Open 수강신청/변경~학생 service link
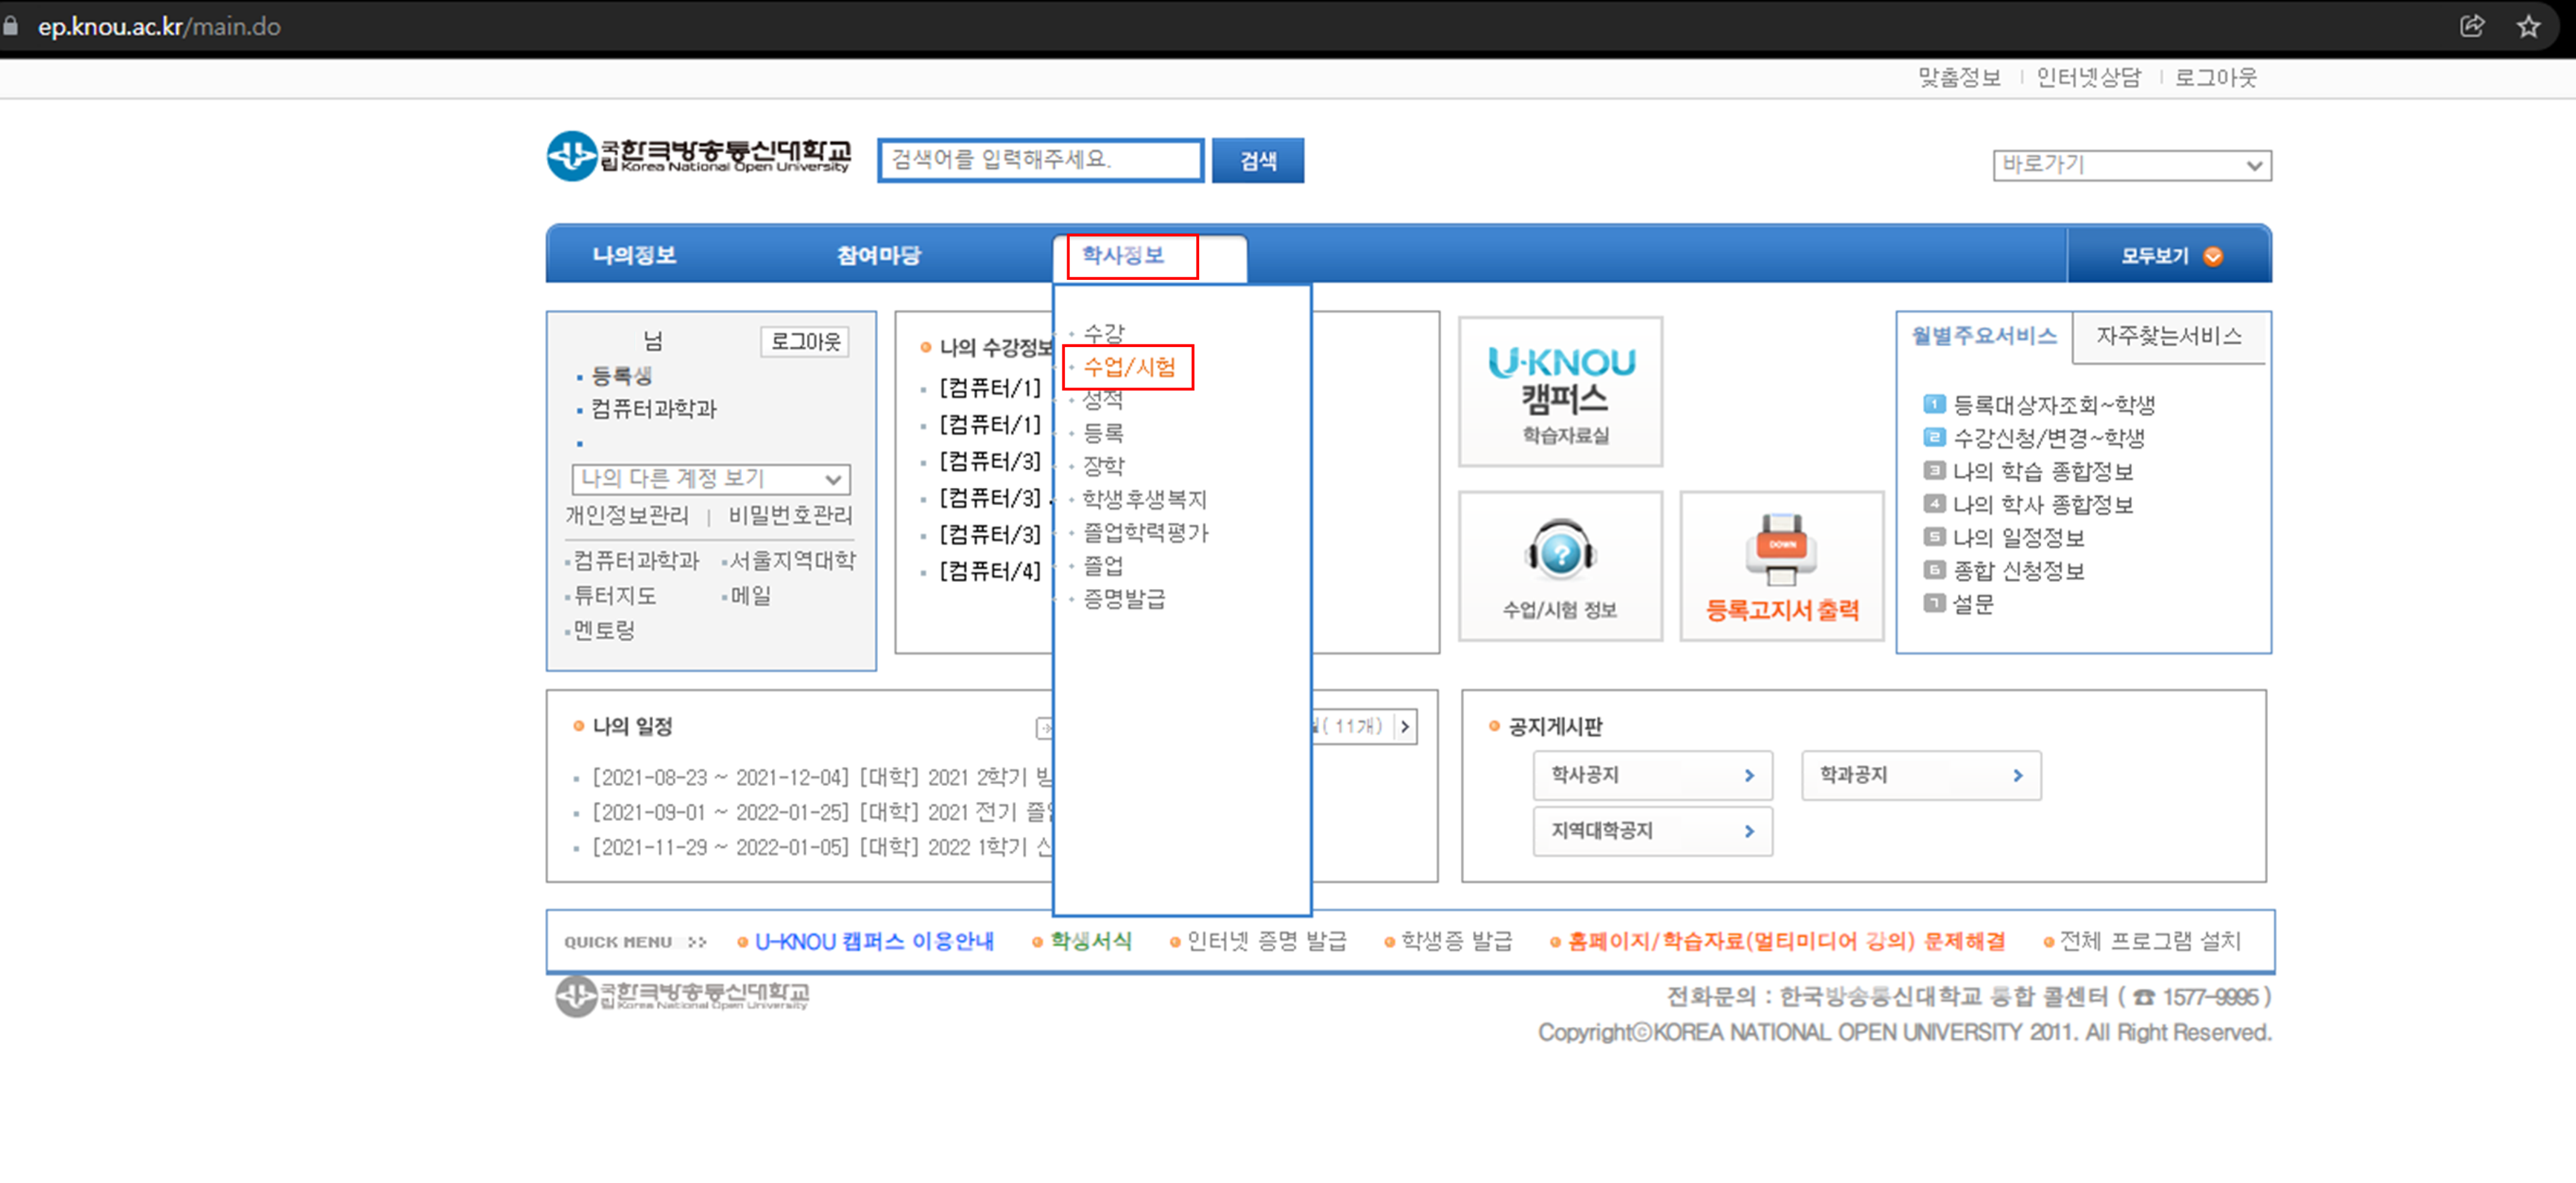Screen dimensions: 2576x1183 2048,437
